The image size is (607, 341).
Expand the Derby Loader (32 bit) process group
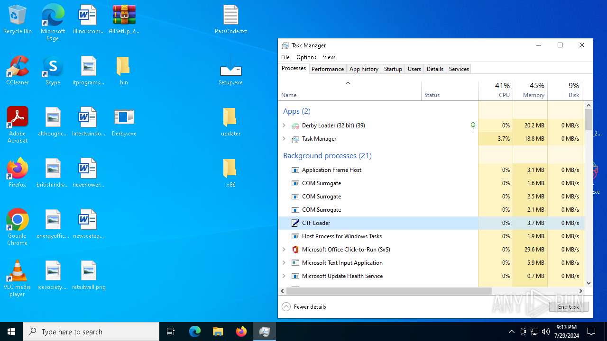284,126
